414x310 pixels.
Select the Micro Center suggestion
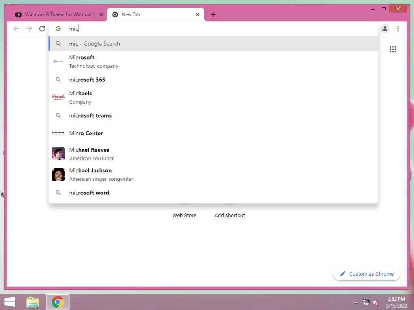pyautogui.click(x=213, y=133)
